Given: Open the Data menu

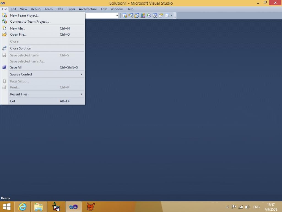Looking at the screenshot, I should [60, 9].
